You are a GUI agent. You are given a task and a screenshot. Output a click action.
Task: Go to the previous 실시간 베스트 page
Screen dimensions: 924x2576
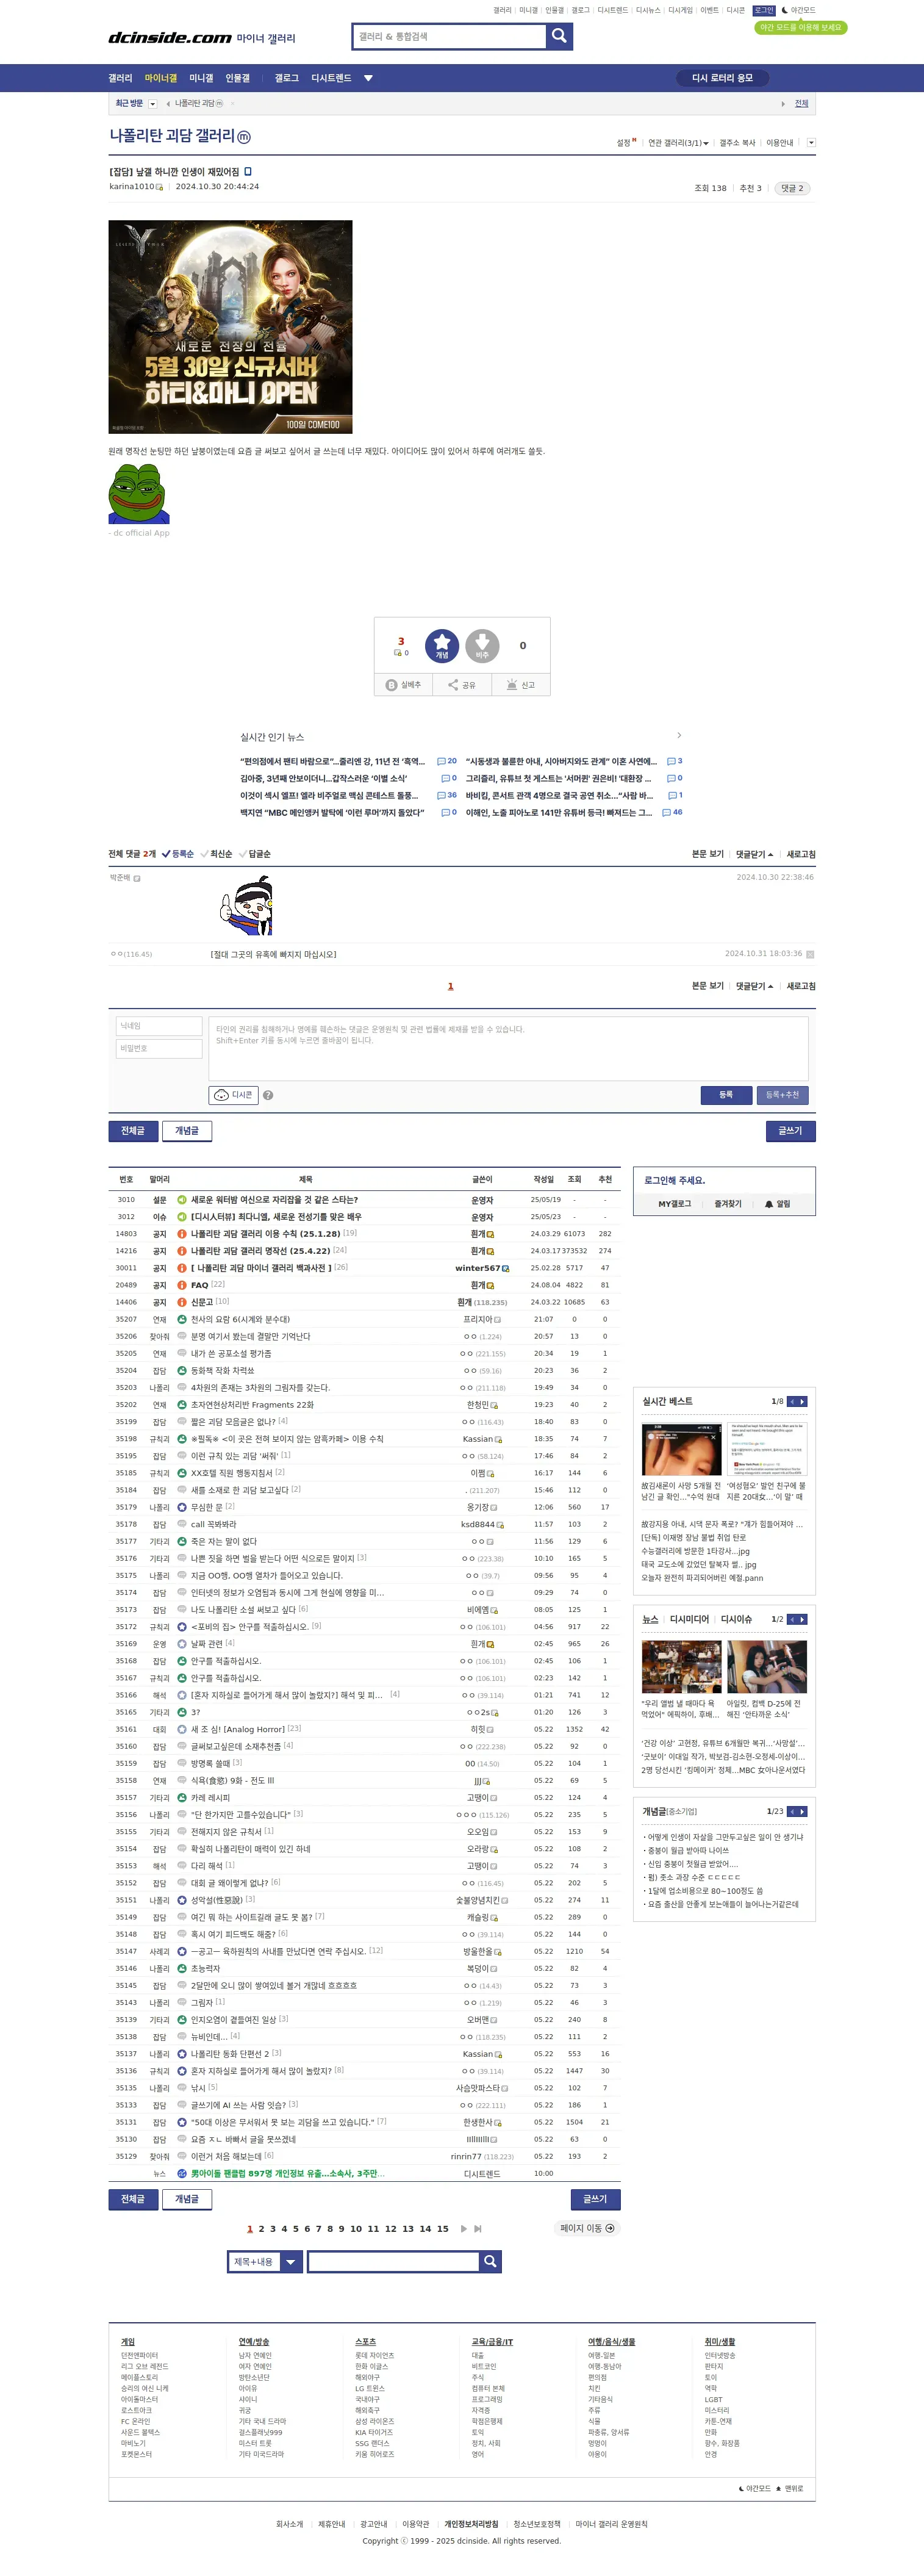(792, 1402)
